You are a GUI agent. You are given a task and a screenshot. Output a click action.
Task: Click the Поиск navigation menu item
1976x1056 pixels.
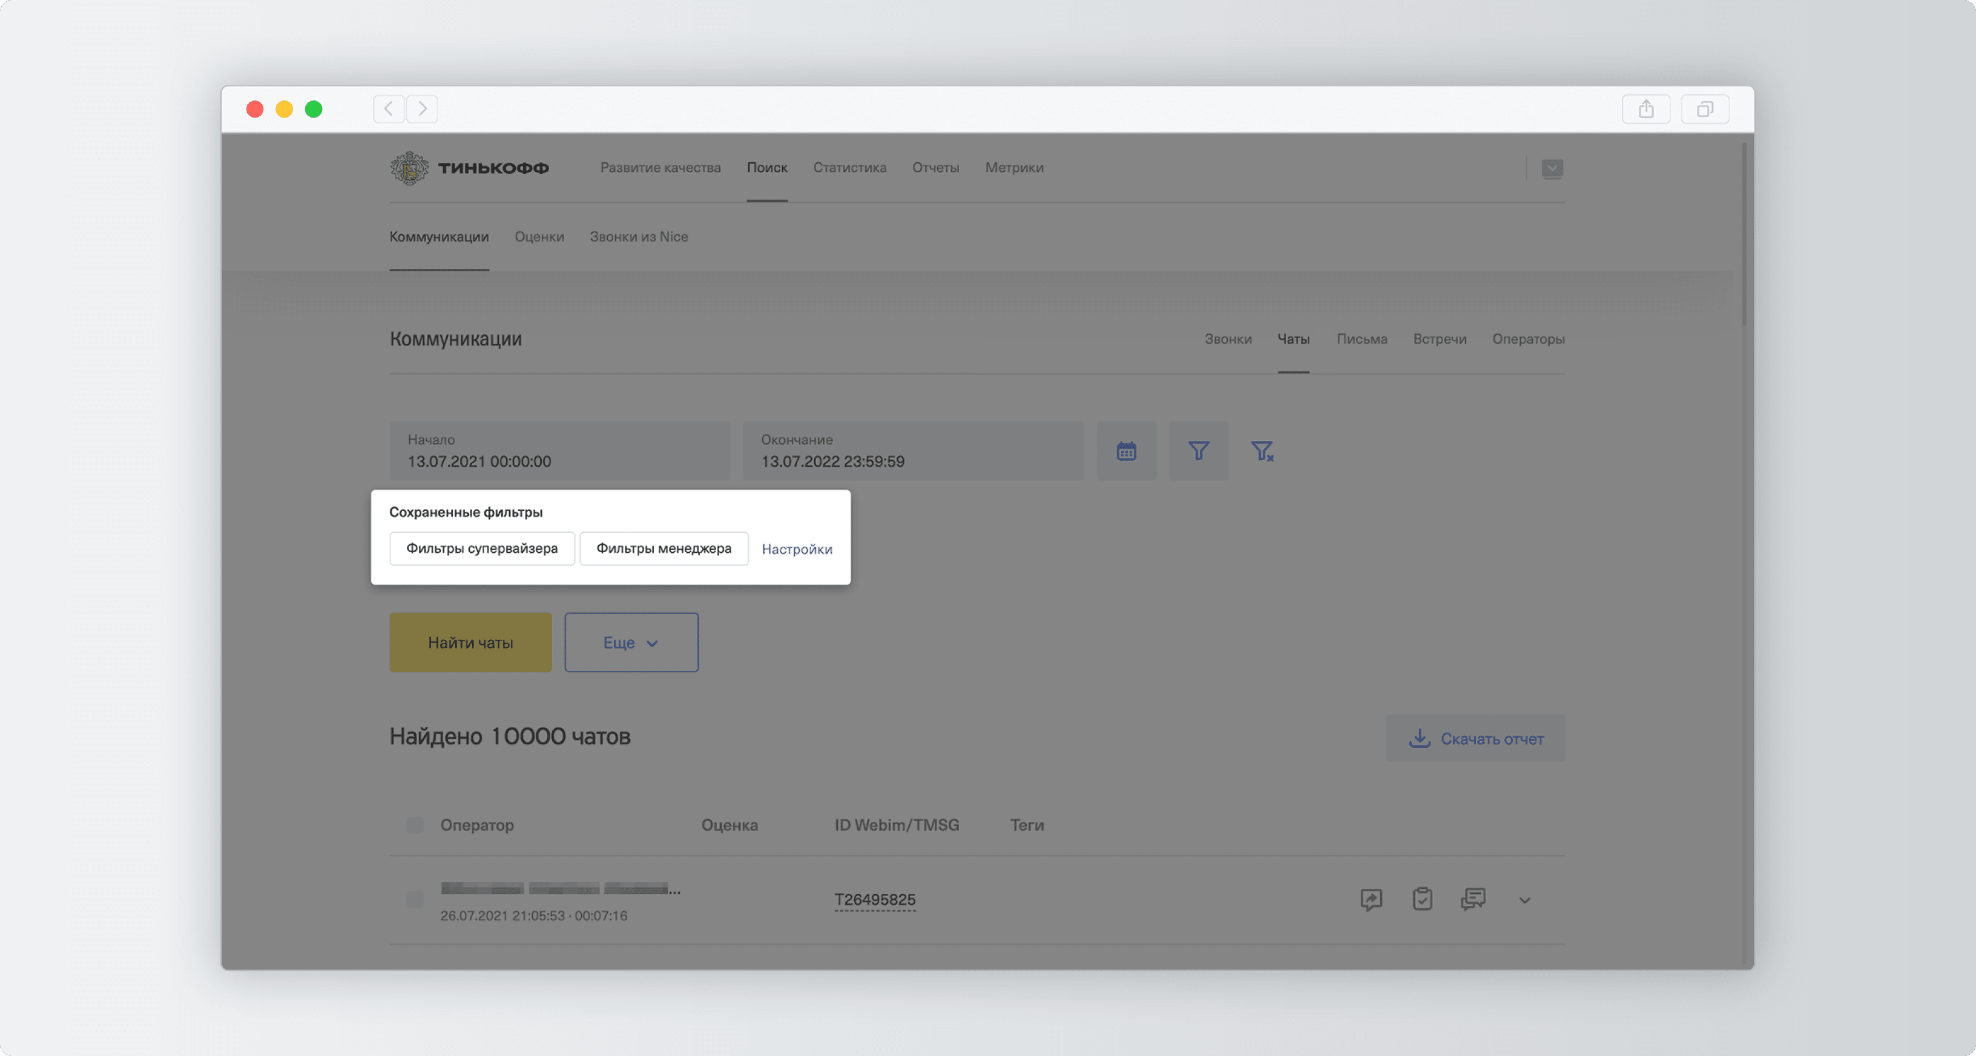(x=766, y=167)
